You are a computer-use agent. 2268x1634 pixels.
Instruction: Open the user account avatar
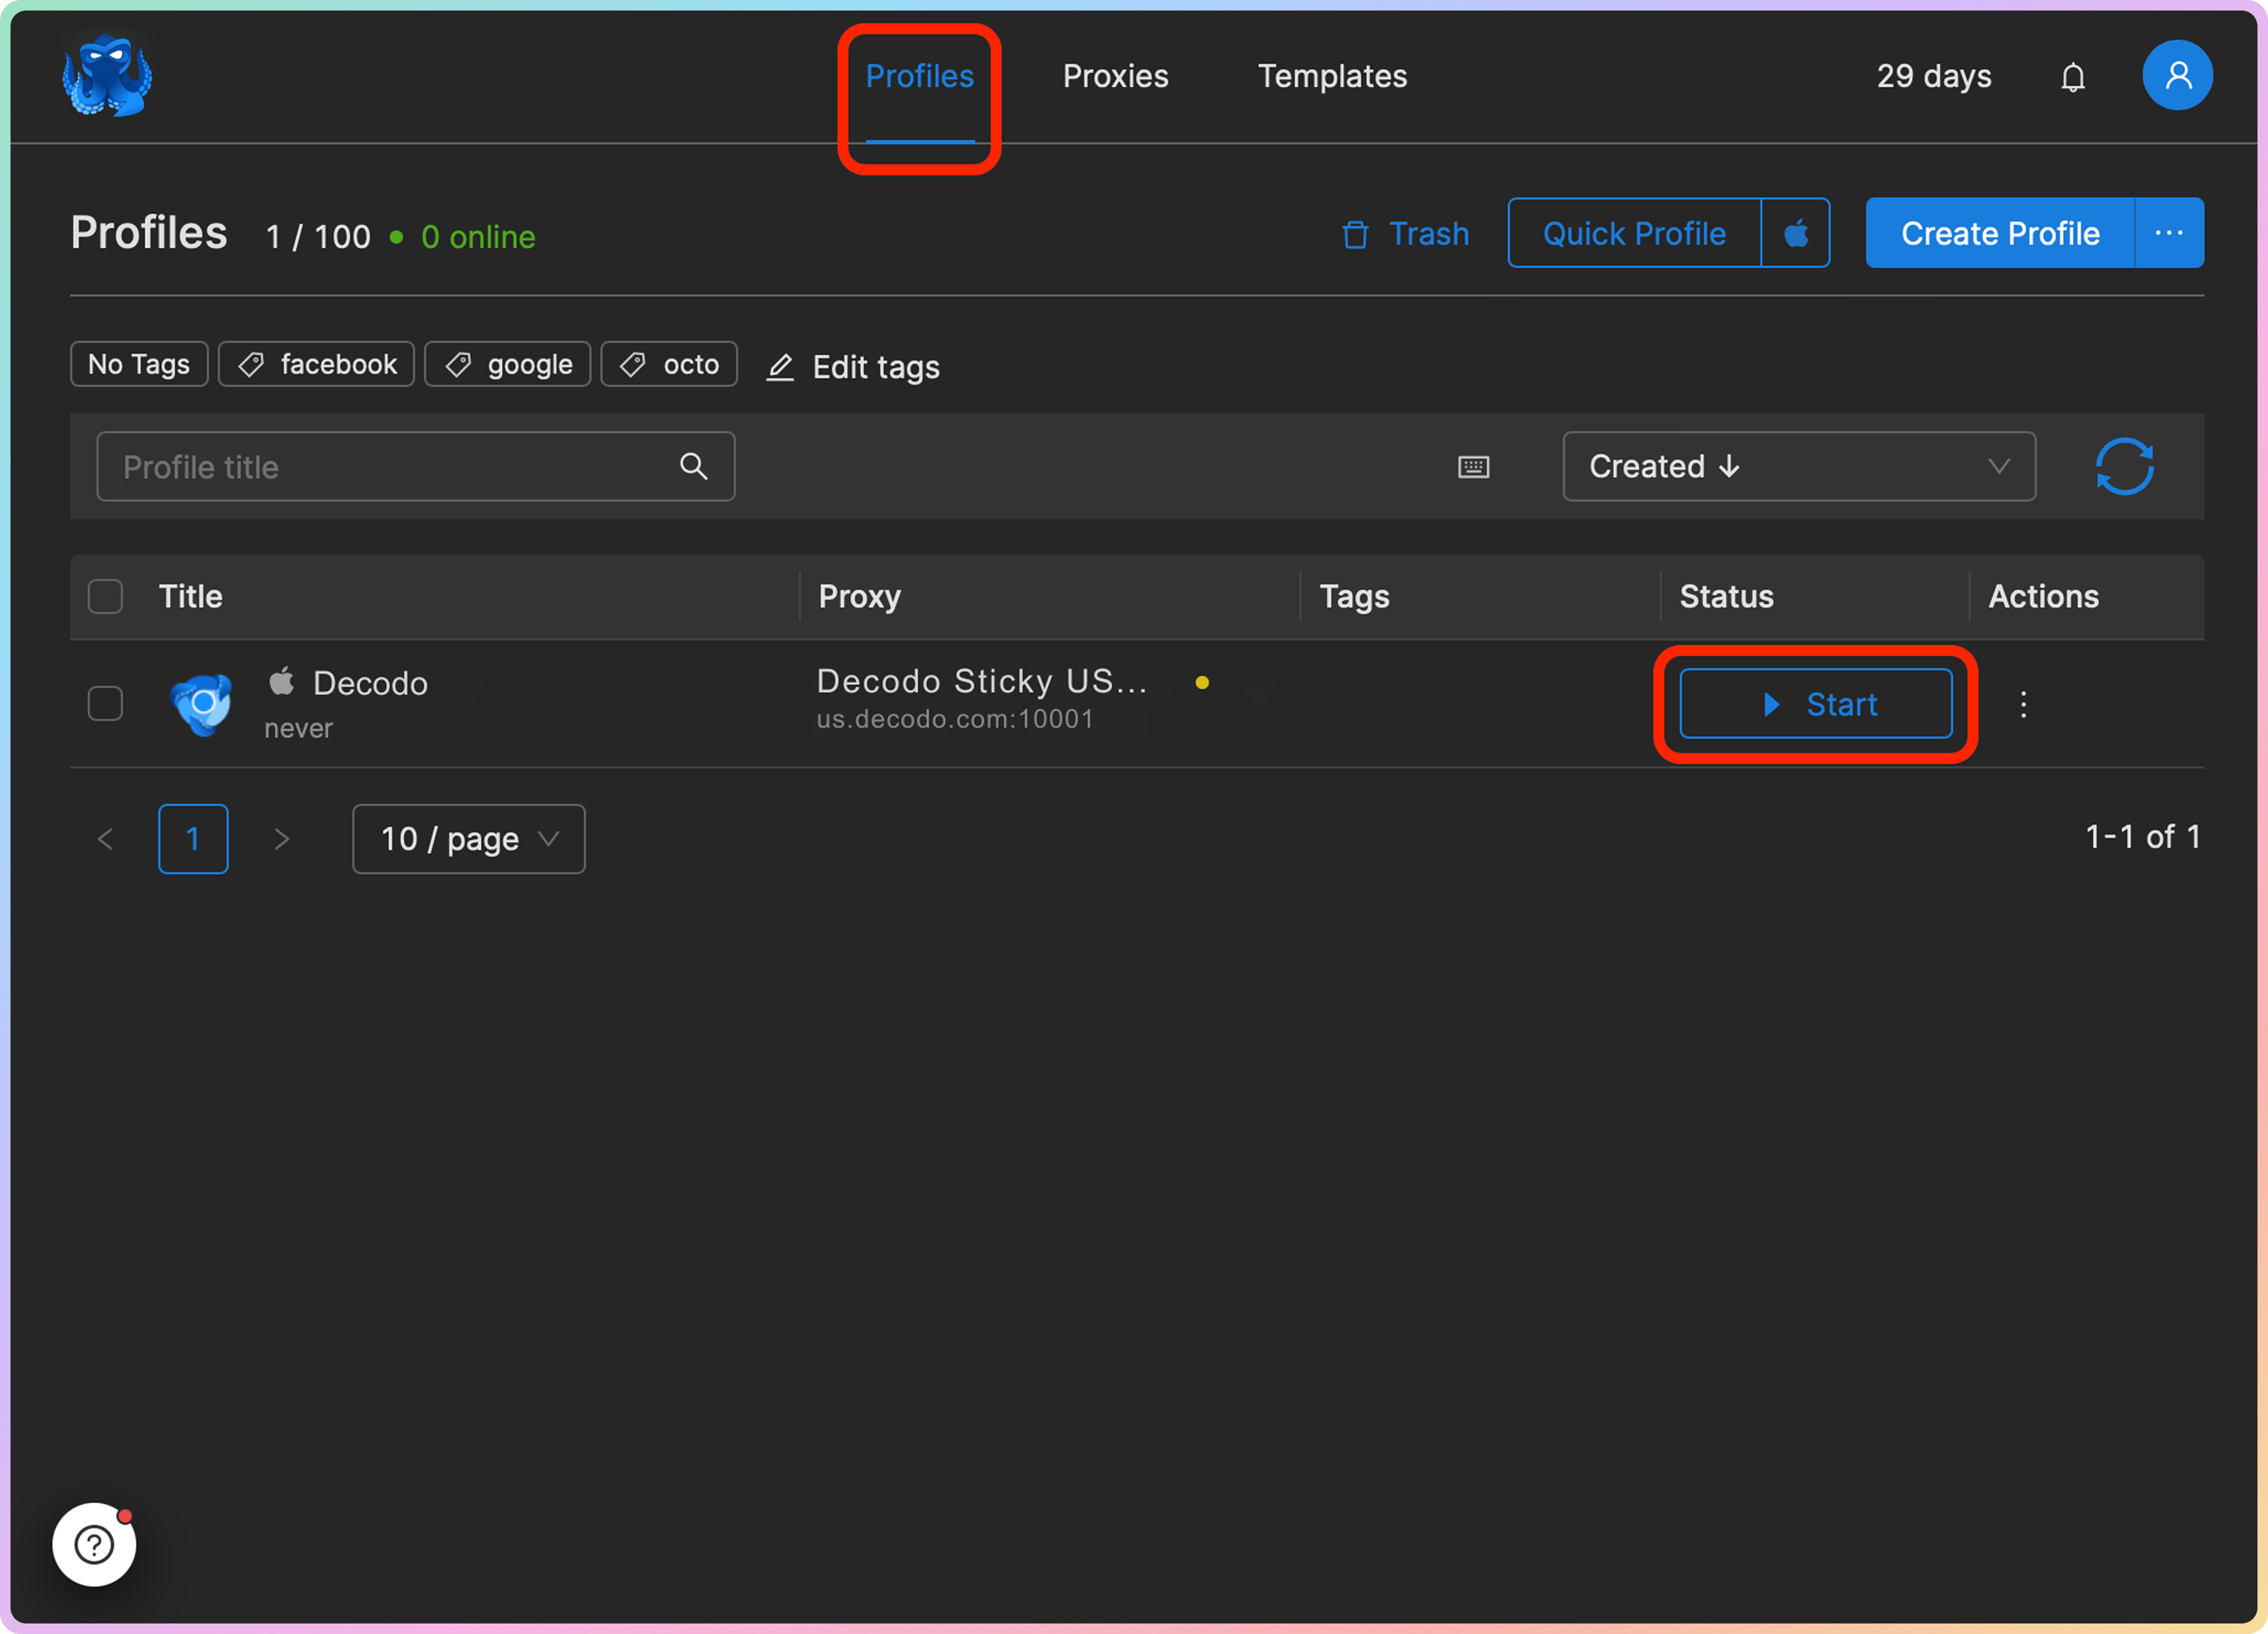tap(2176, 76)
